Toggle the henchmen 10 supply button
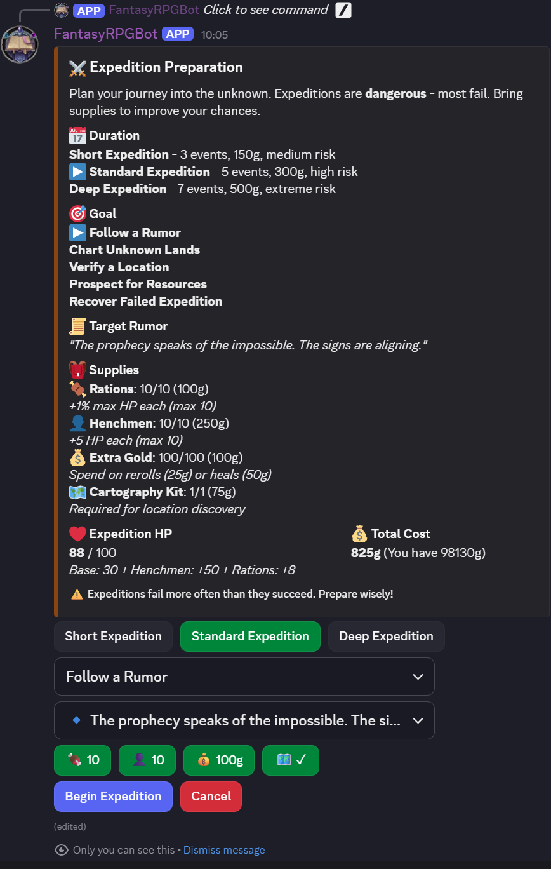Viewport: 551px width, 869px height. click(147, 760)
